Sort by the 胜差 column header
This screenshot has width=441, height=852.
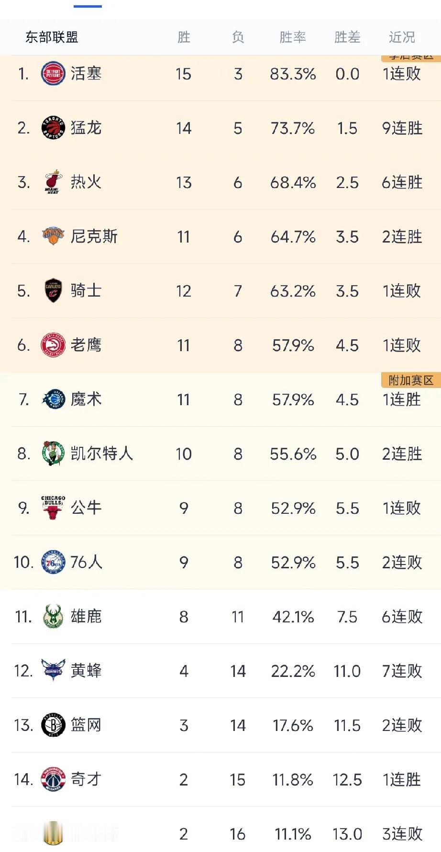(x=347, y=37)
